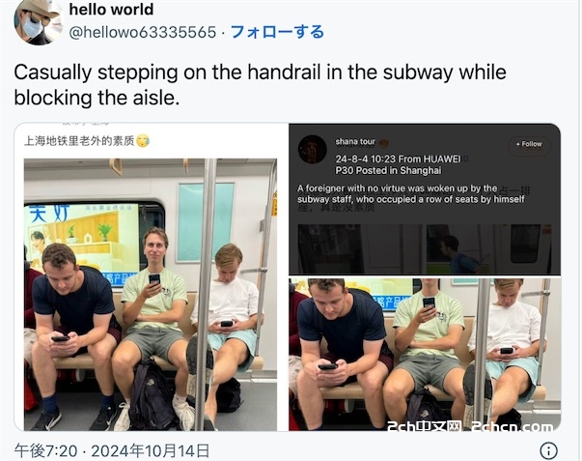
Task: Click the info circle icon
Action: [x=548, y=450]
